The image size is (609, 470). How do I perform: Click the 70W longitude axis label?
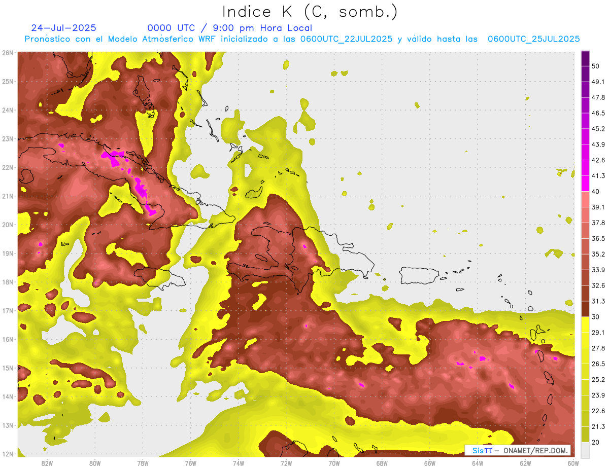tap(334, 463)
